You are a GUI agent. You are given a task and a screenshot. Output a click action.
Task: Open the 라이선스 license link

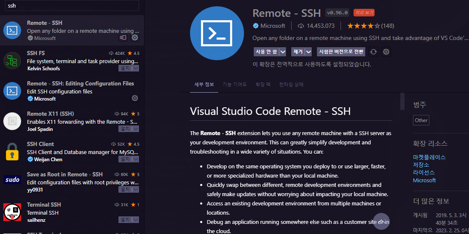click(x=424, y=173)
